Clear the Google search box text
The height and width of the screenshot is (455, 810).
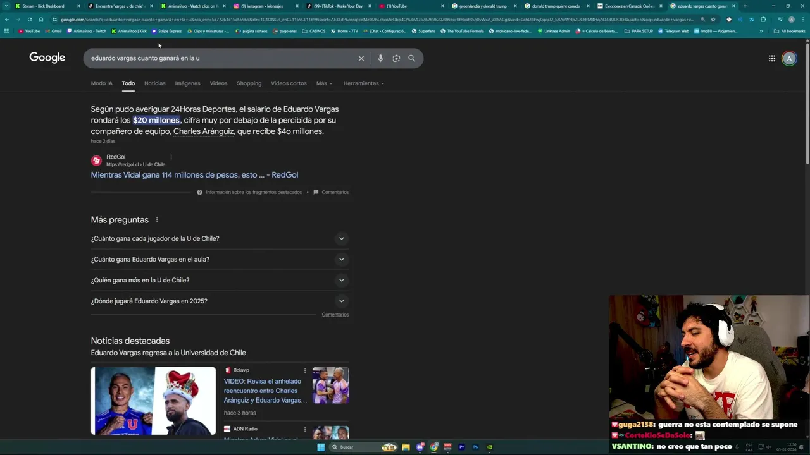point(361,58)
